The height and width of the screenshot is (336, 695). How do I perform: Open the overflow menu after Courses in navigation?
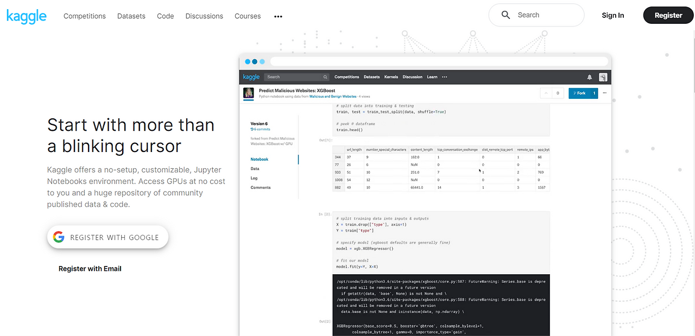pyautogui.click(x=278, y=16)
